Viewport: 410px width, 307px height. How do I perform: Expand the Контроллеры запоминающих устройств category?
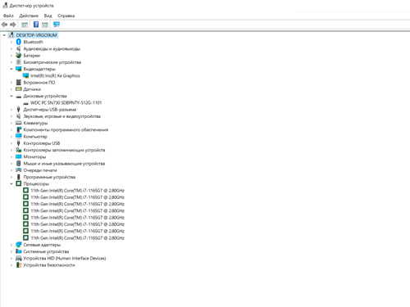point(11,150)
